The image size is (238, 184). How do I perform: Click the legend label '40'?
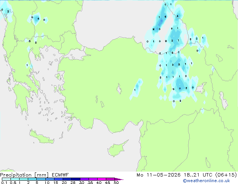click(x=99, y=182)
